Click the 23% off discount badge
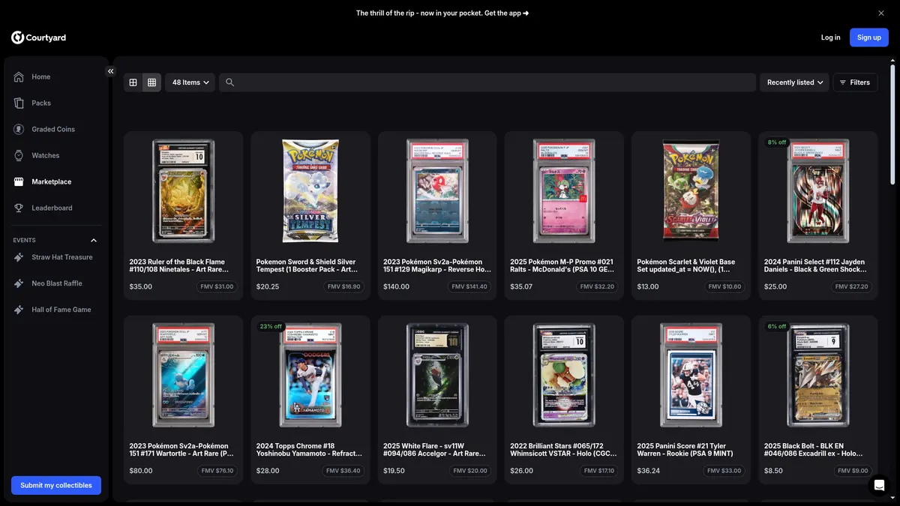900x506 pixels. (271, 326)
